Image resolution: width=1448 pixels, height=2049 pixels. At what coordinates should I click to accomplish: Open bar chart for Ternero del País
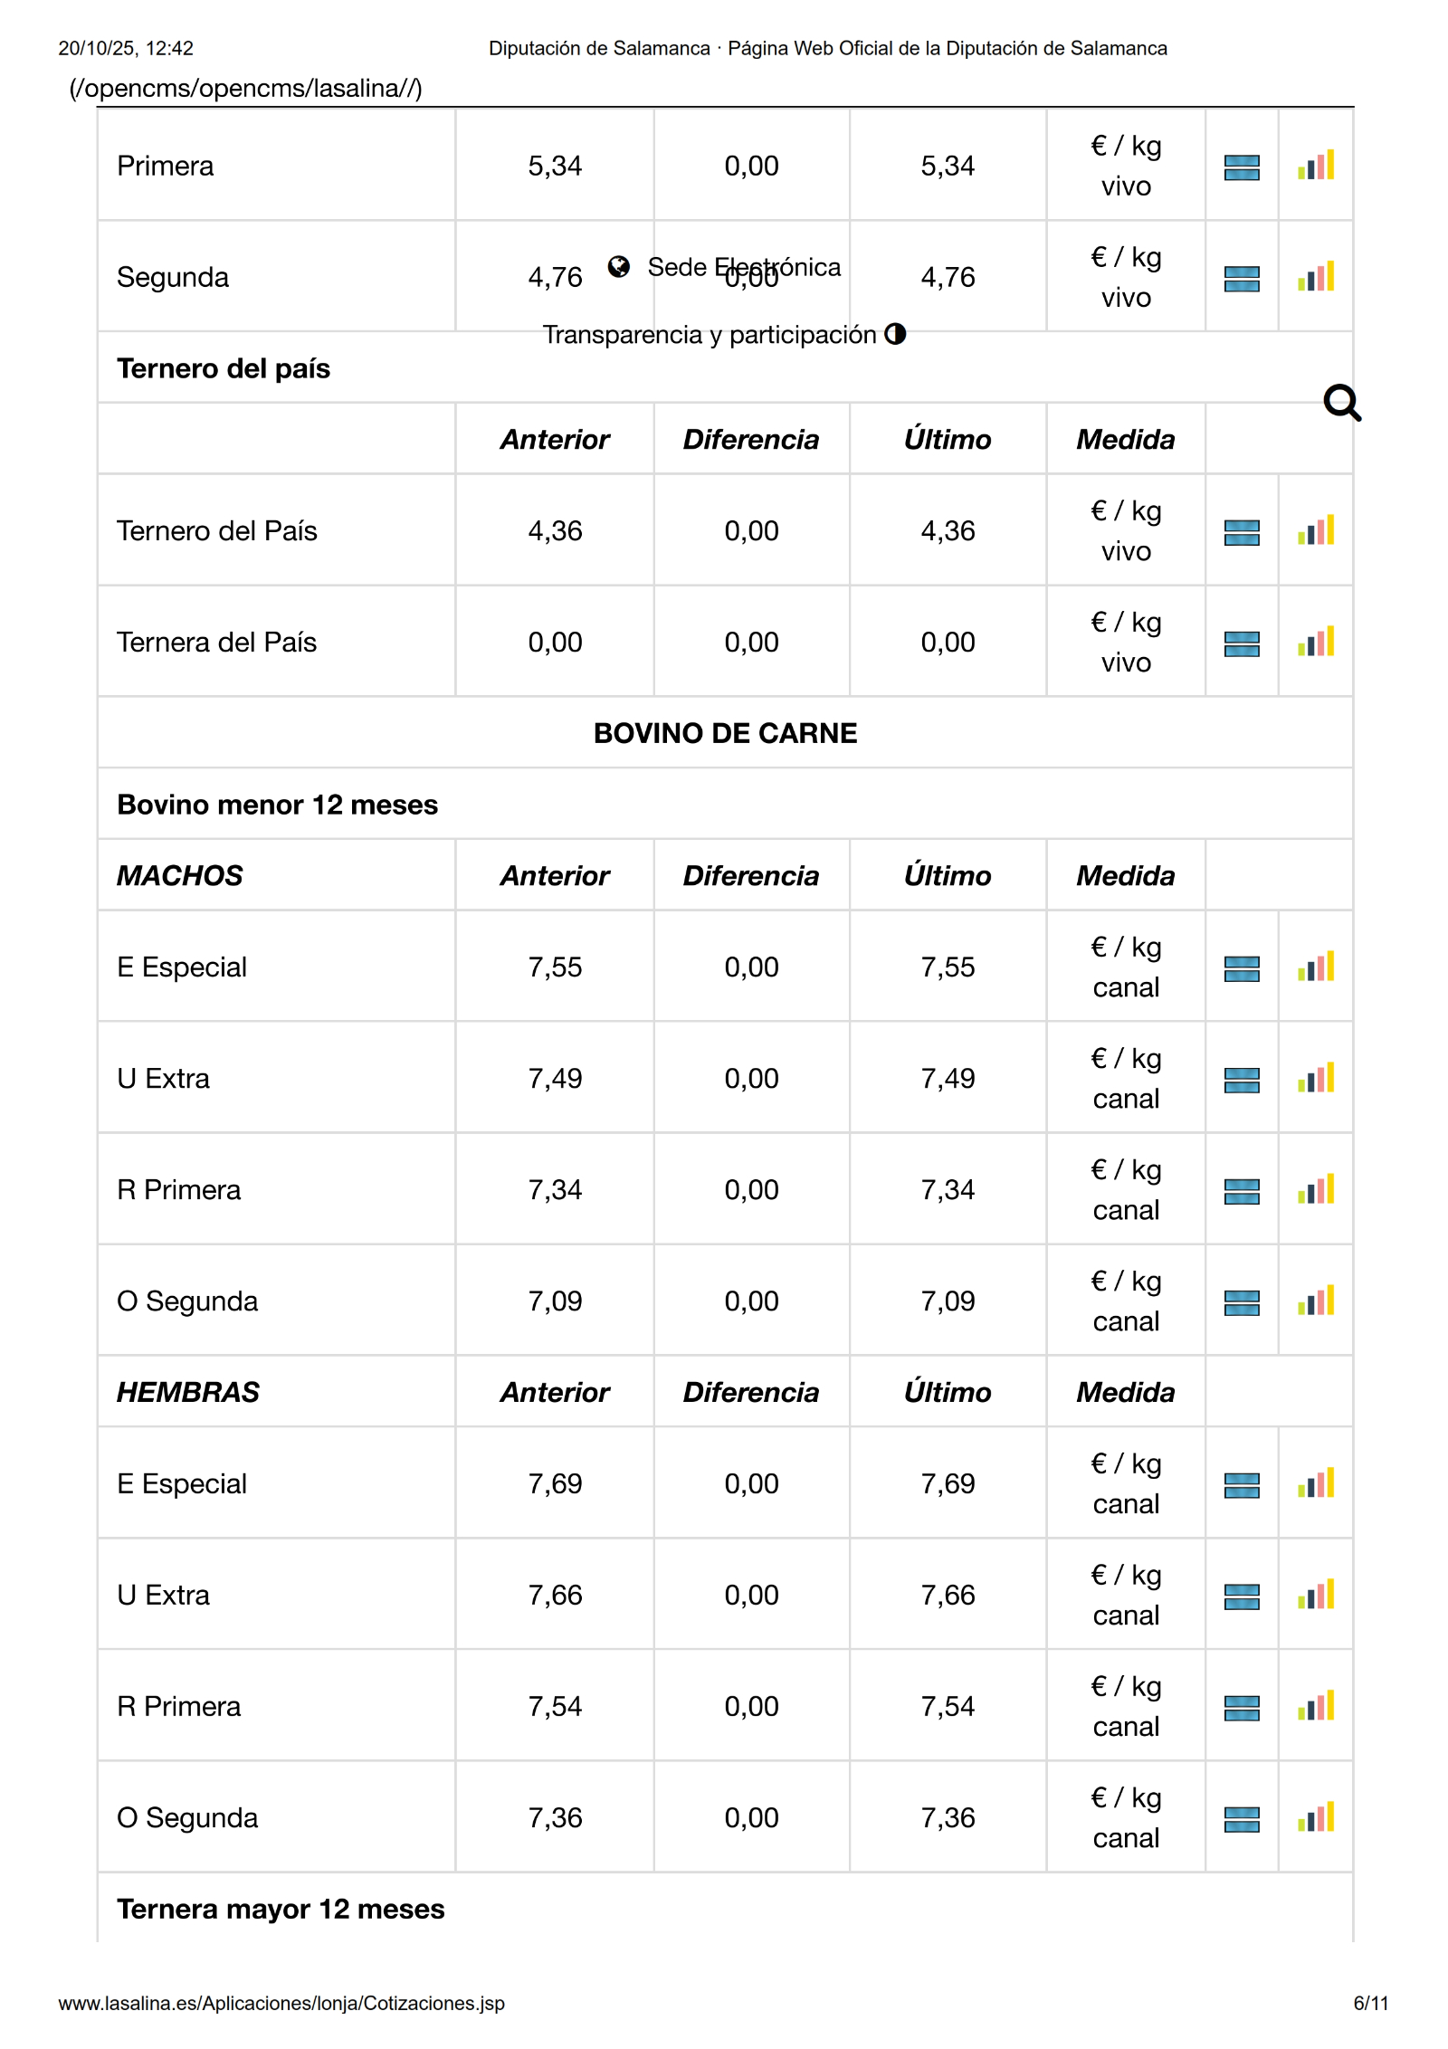click(1316, 530)
